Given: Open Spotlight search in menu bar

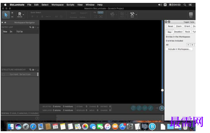Looking at the screenshot, I should click(x=185, y=5).
